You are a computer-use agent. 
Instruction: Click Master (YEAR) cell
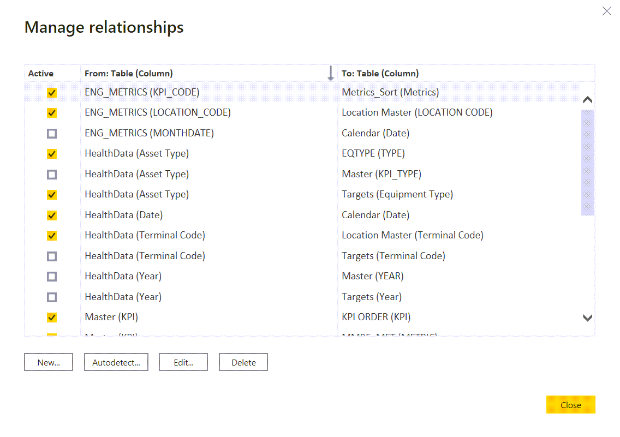(x=372, y=276)
